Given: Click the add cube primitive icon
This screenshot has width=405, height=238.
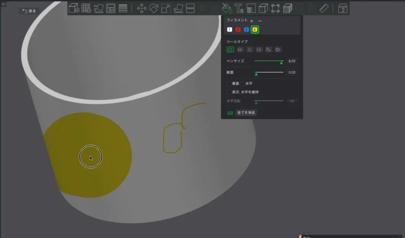Looking at the screenshot, I should click(x=74, y=8).
